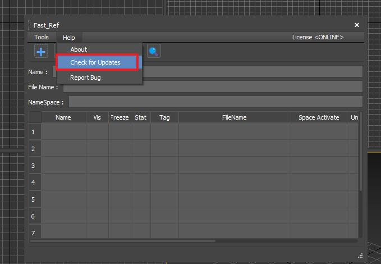
Task: Choose Check for Updates
Action: (x=95, y=62)
